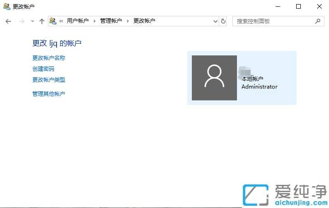This screenshot has height=208, width=329.
Task: Open 用户帐户 in the breadcrumb
Action: [x=77, y=21]
